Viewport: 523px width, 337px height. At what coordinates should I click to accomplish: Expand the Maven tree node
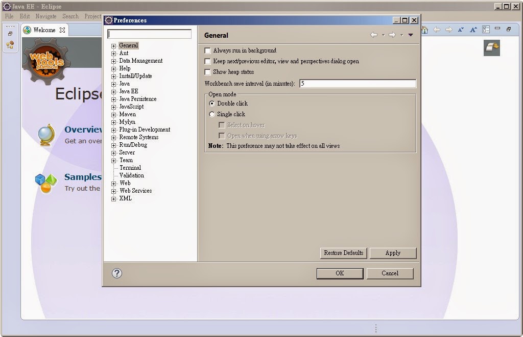(x=113, y=115)
